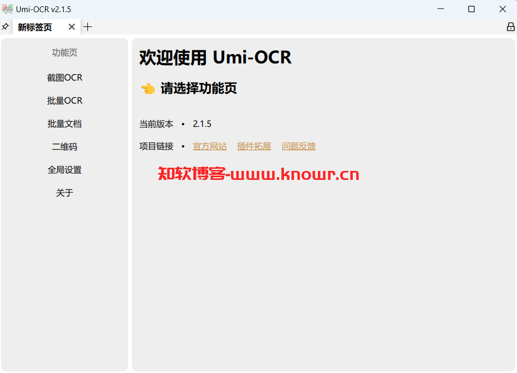Close the 新标签页 tab

[x=72, y=26]
